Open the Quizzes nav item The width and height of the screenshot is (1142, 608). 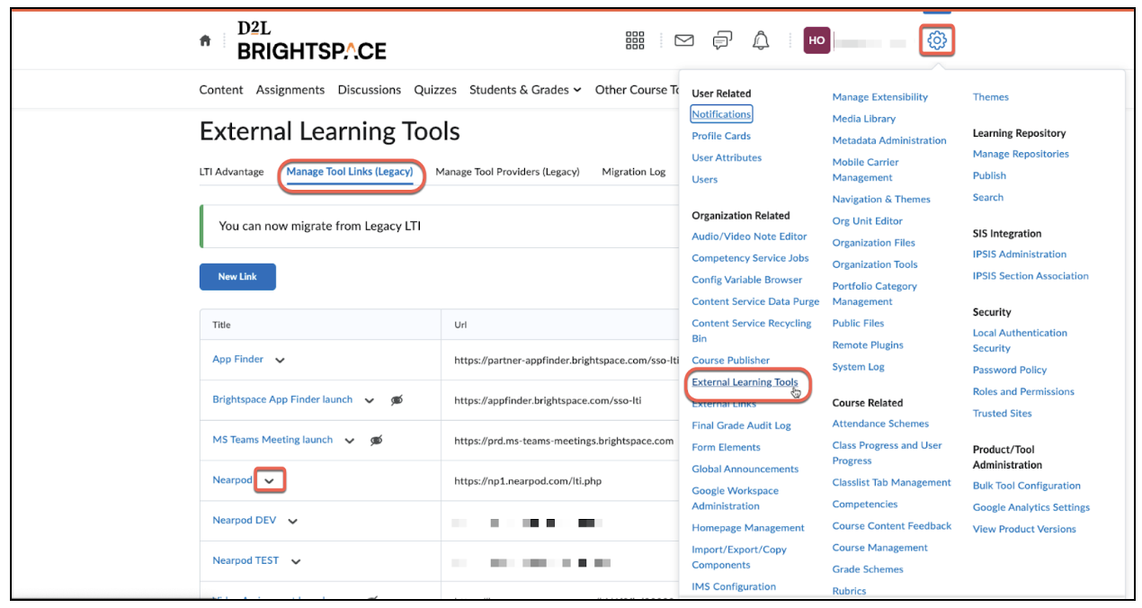click(x=435, y=90)
